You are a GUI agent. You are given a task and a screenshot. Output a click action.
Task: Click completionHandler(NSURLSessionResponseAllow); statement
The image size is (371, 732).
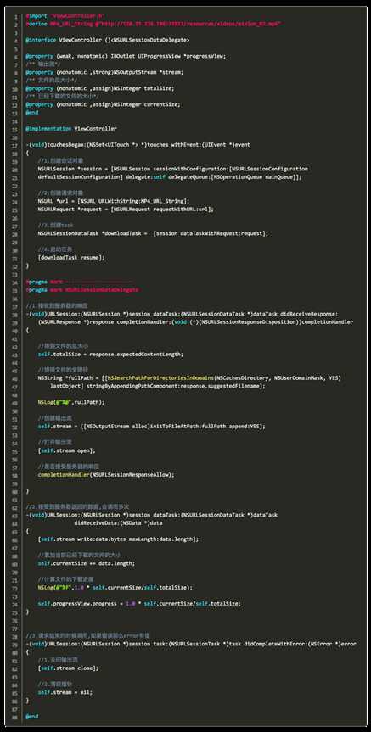[x=106, y=474]
